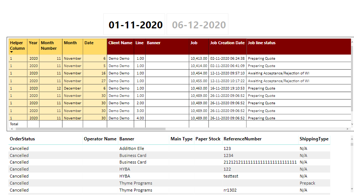Click creation date 12-11-2020 09:57:10

227,73
